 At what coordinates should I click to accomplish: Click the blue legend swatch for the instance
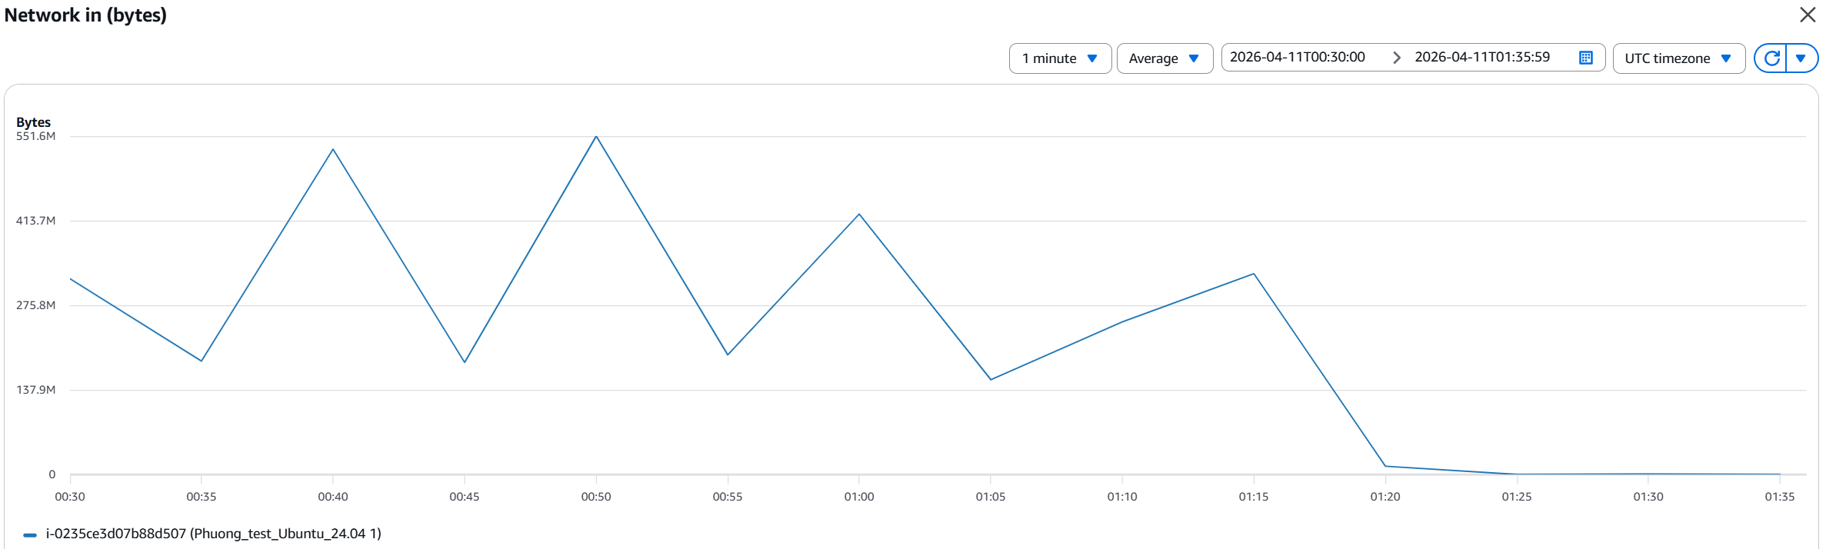point(30,534)
